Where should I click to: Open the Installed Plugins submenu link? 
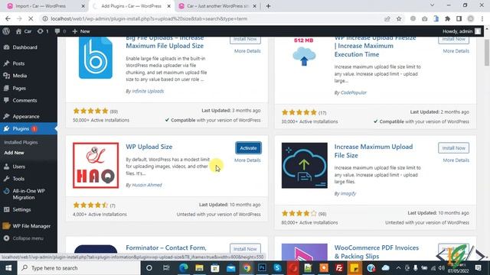click(21, 142)
